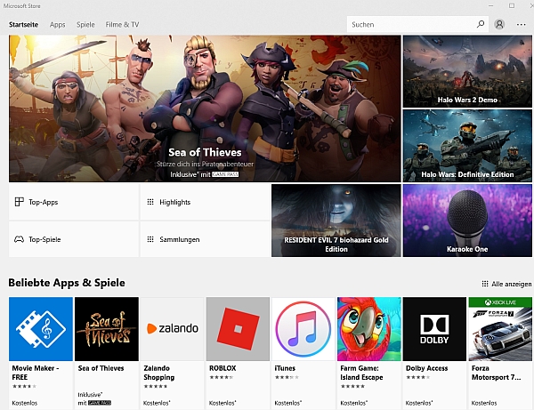Viewport: 534px width, 410px height.
Task: Click the Stürze dich ins Piratenabenteuer subtitle
Action: click(x=205, y=164)
